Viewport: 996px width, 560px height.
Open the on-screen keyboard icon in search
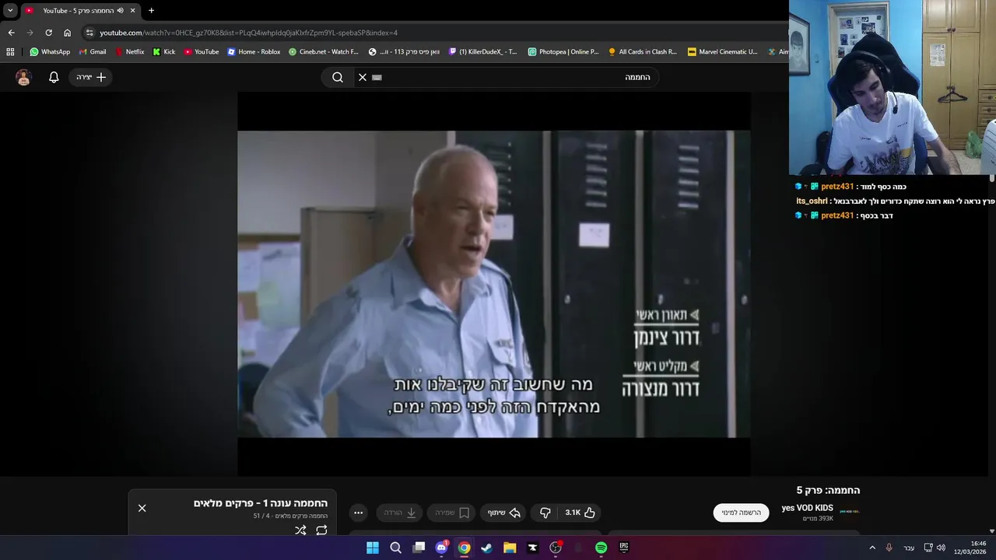(x=377, y=77)
